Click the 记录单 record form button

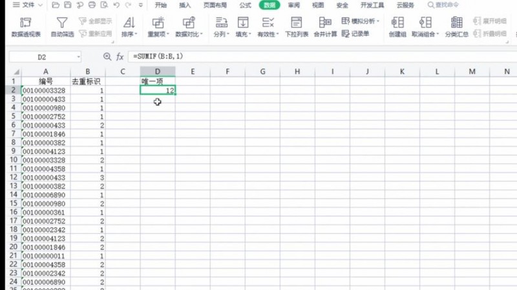click(x=355, y=34)
